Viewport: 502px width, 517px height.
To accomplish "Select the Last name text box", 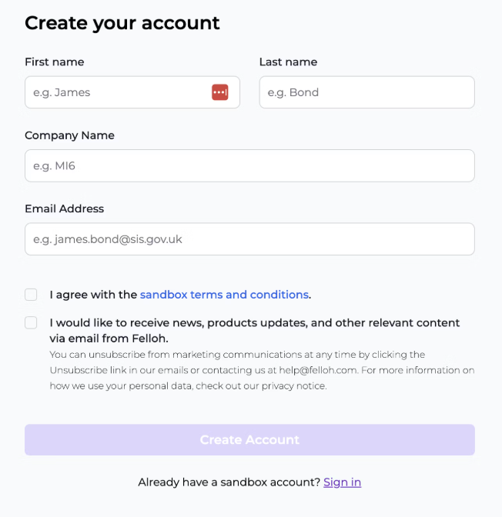I will click(367, 92).
